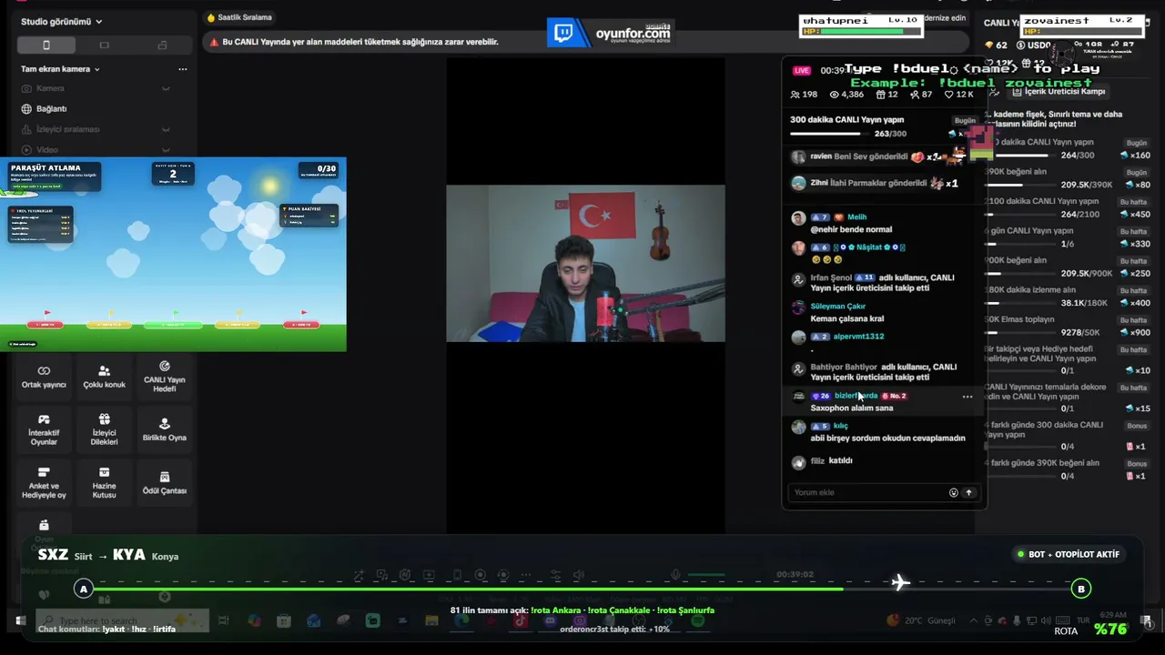Choose the third layout icon with lock

[x=162, y=45]
